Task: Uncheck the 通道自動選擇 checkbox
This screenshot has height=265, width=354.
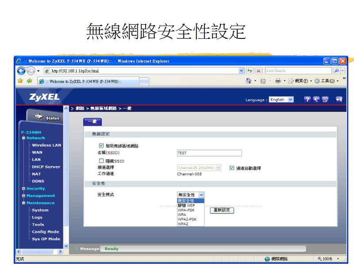Action: coord(231,168)
